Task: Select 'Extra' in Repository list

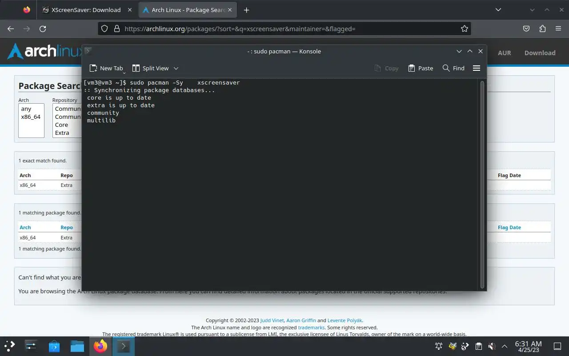Action: [x=62, y=133]
